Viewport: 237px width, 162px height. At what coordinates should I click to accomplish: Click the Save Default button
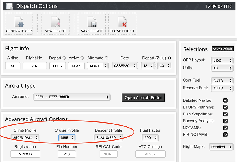pos(223,49)
